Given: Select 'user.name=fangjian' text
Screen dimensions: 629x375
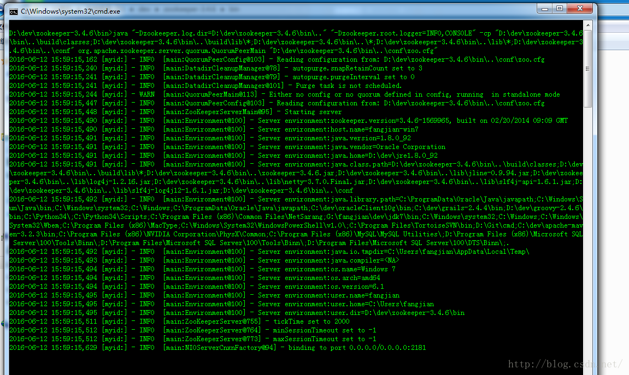Looking at the screenshot, I should coord(365,295).
